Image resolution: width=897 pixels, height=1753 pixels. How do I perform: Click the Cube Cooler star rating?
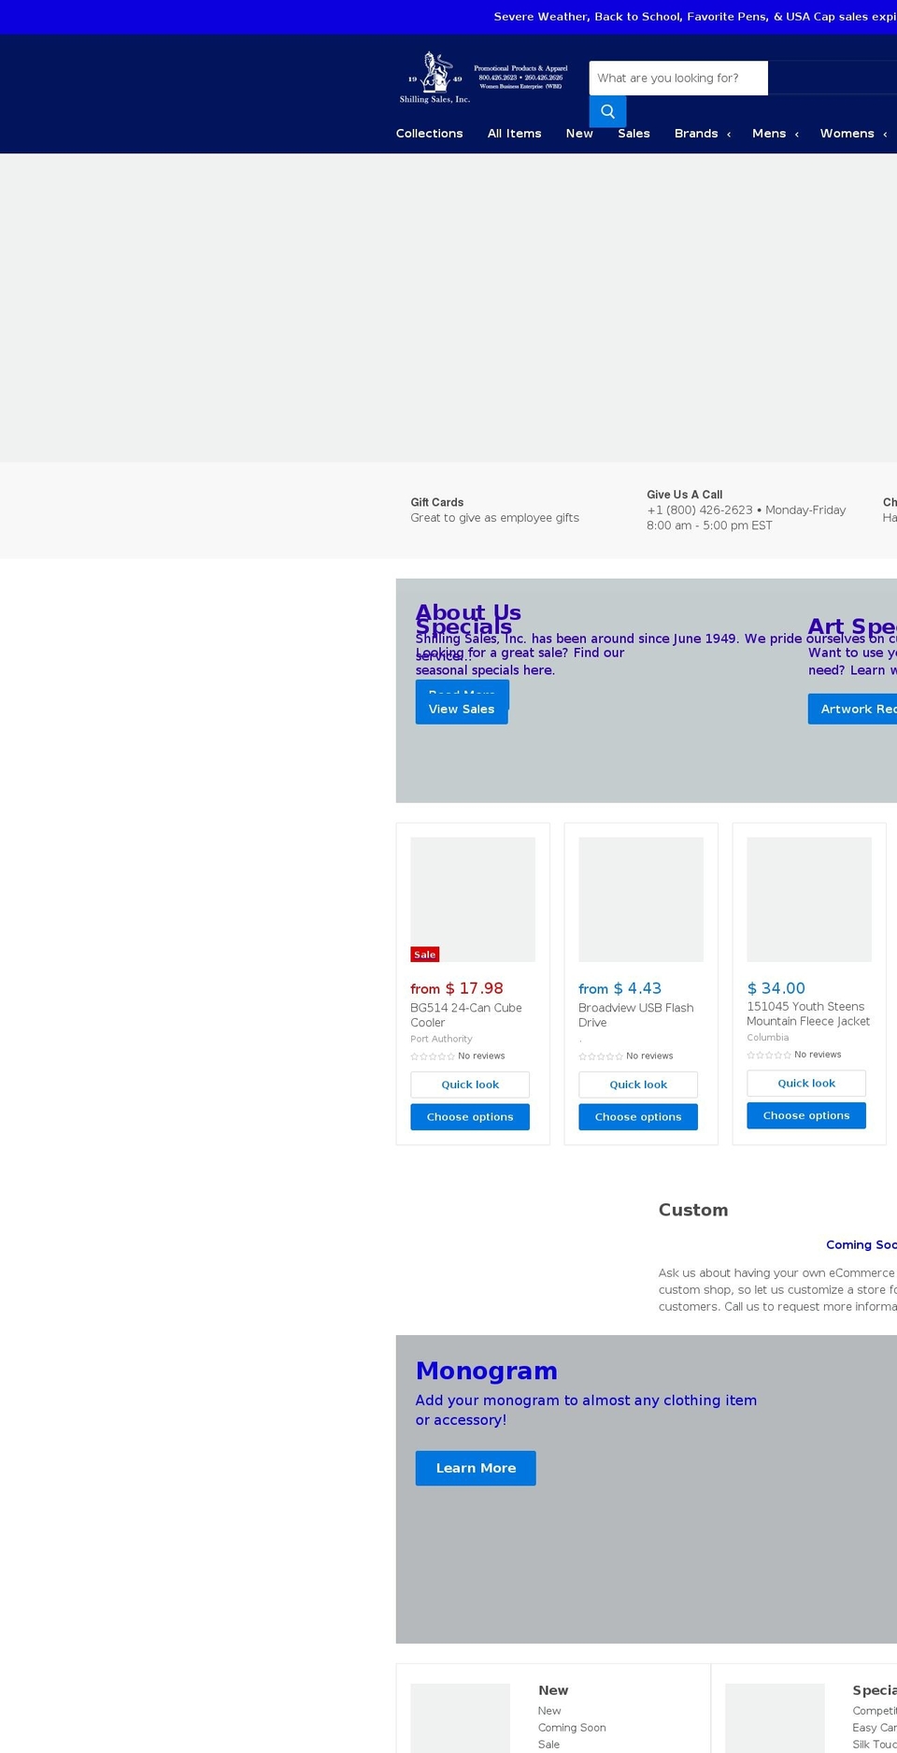(433, 1056)
